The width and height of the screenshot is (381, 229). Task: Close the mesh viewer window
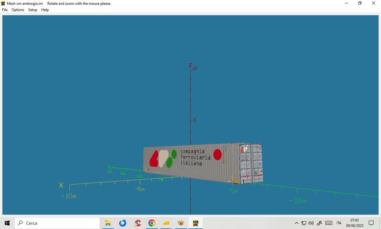[373, 3]
